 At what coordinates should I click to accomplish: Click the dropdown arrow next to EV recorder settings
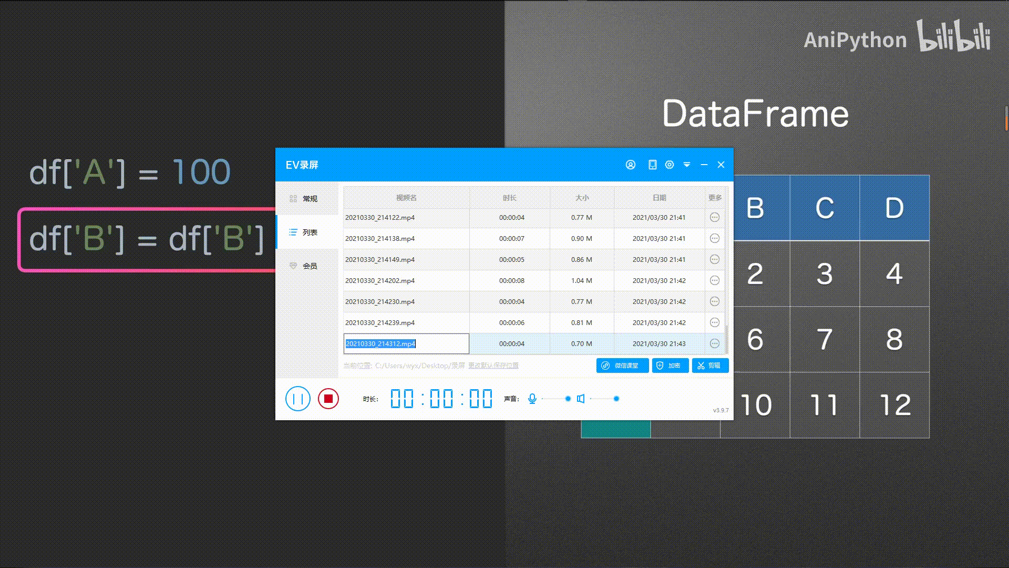tap(686, 165)
